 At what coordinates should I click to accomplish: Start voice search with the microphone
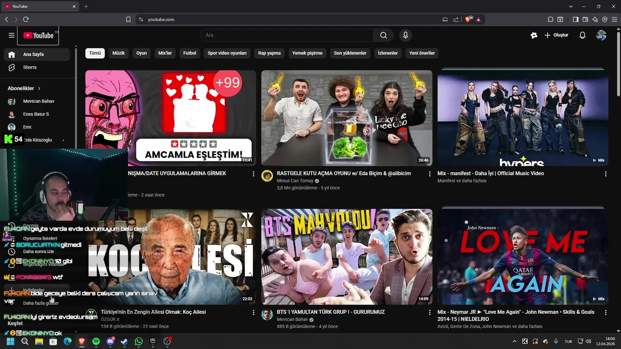[406, 35]
